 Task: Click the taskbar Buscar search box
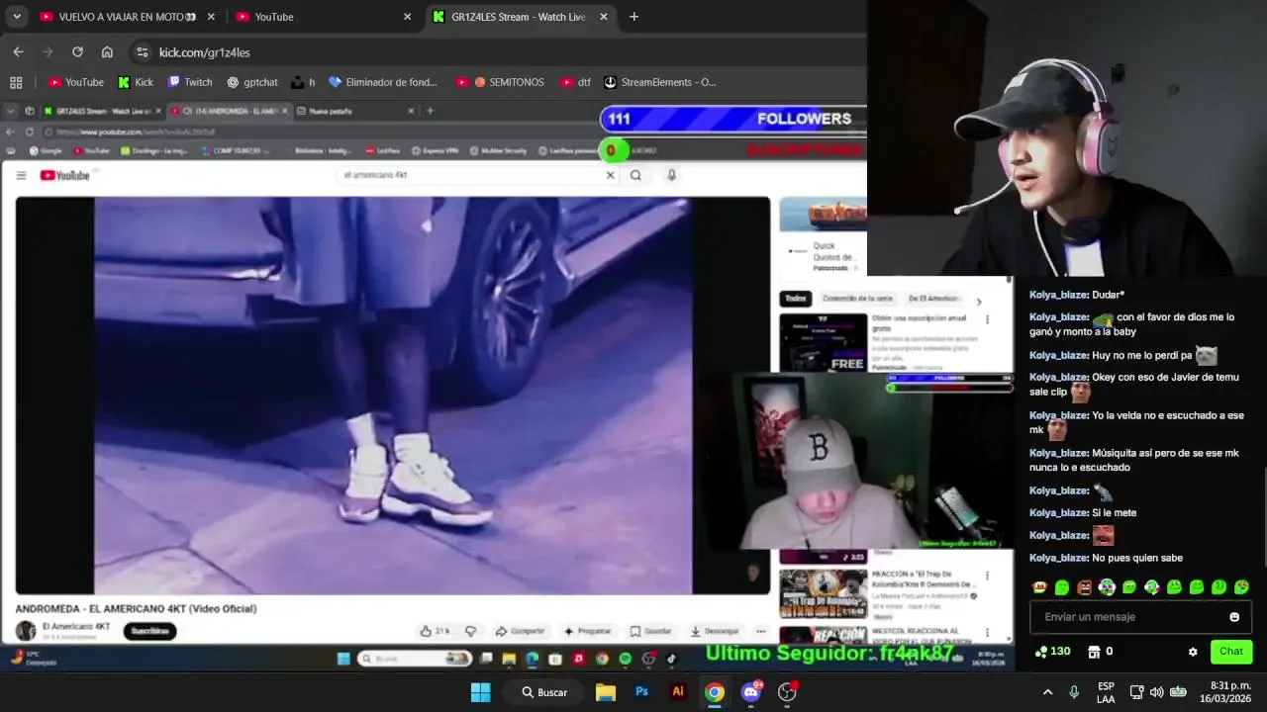click(545, 692)
